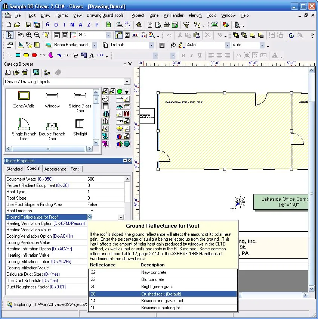Screen dimensions: 318x319
Task: Pick the Zone/Walls drawing object
Action: 24,99
